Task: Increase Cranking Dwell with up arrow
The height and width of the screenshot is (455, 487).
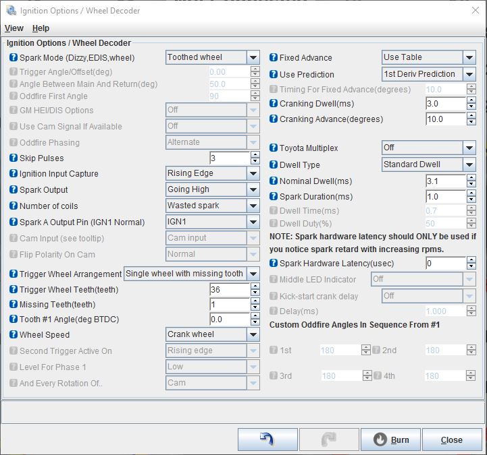Action: click(x=471, y=100)
